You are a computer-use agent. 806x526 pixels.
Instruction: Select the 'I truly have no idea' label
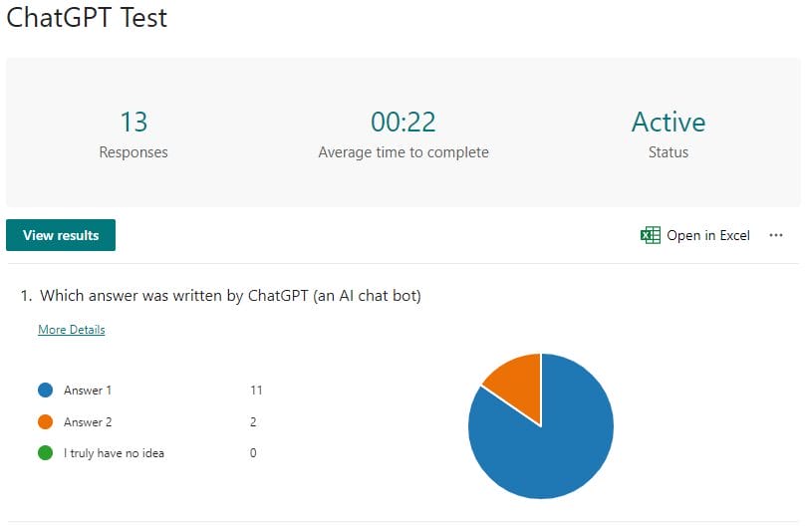[114, 453]
